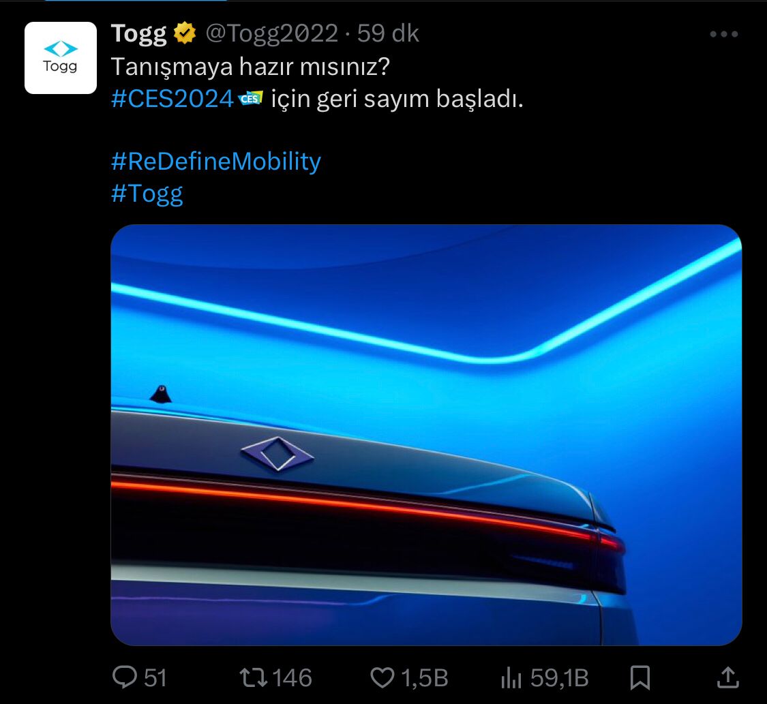This screenshot has width=767, height=704.
Task: Open the reply comment icon
Action: tap(125, 677)
